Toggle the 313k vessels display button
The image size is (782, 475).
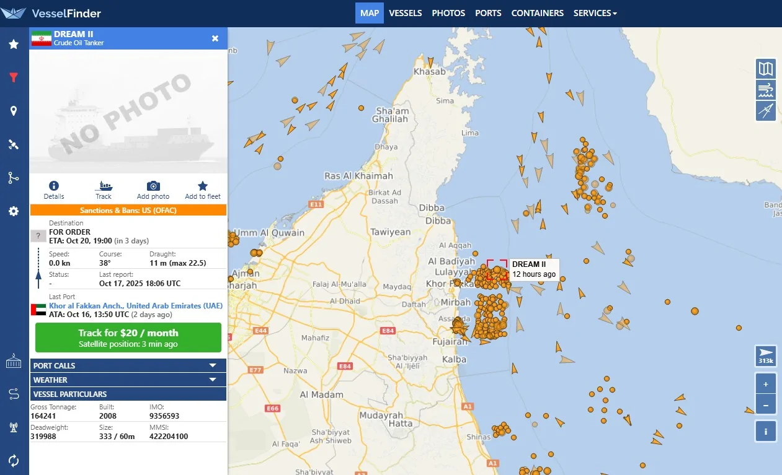765,355
